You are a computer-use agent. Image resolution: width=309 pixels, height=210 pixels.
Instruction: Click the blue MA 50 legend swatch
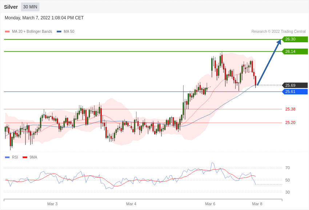(59, 32)
